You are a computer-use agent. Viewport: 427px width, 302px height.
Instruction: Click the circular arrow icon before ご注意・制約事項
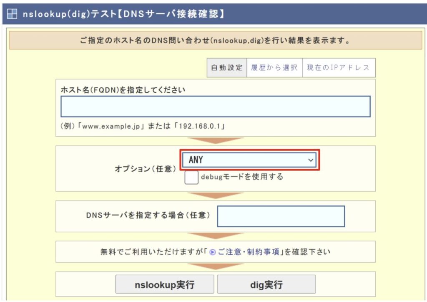point(213,252)
